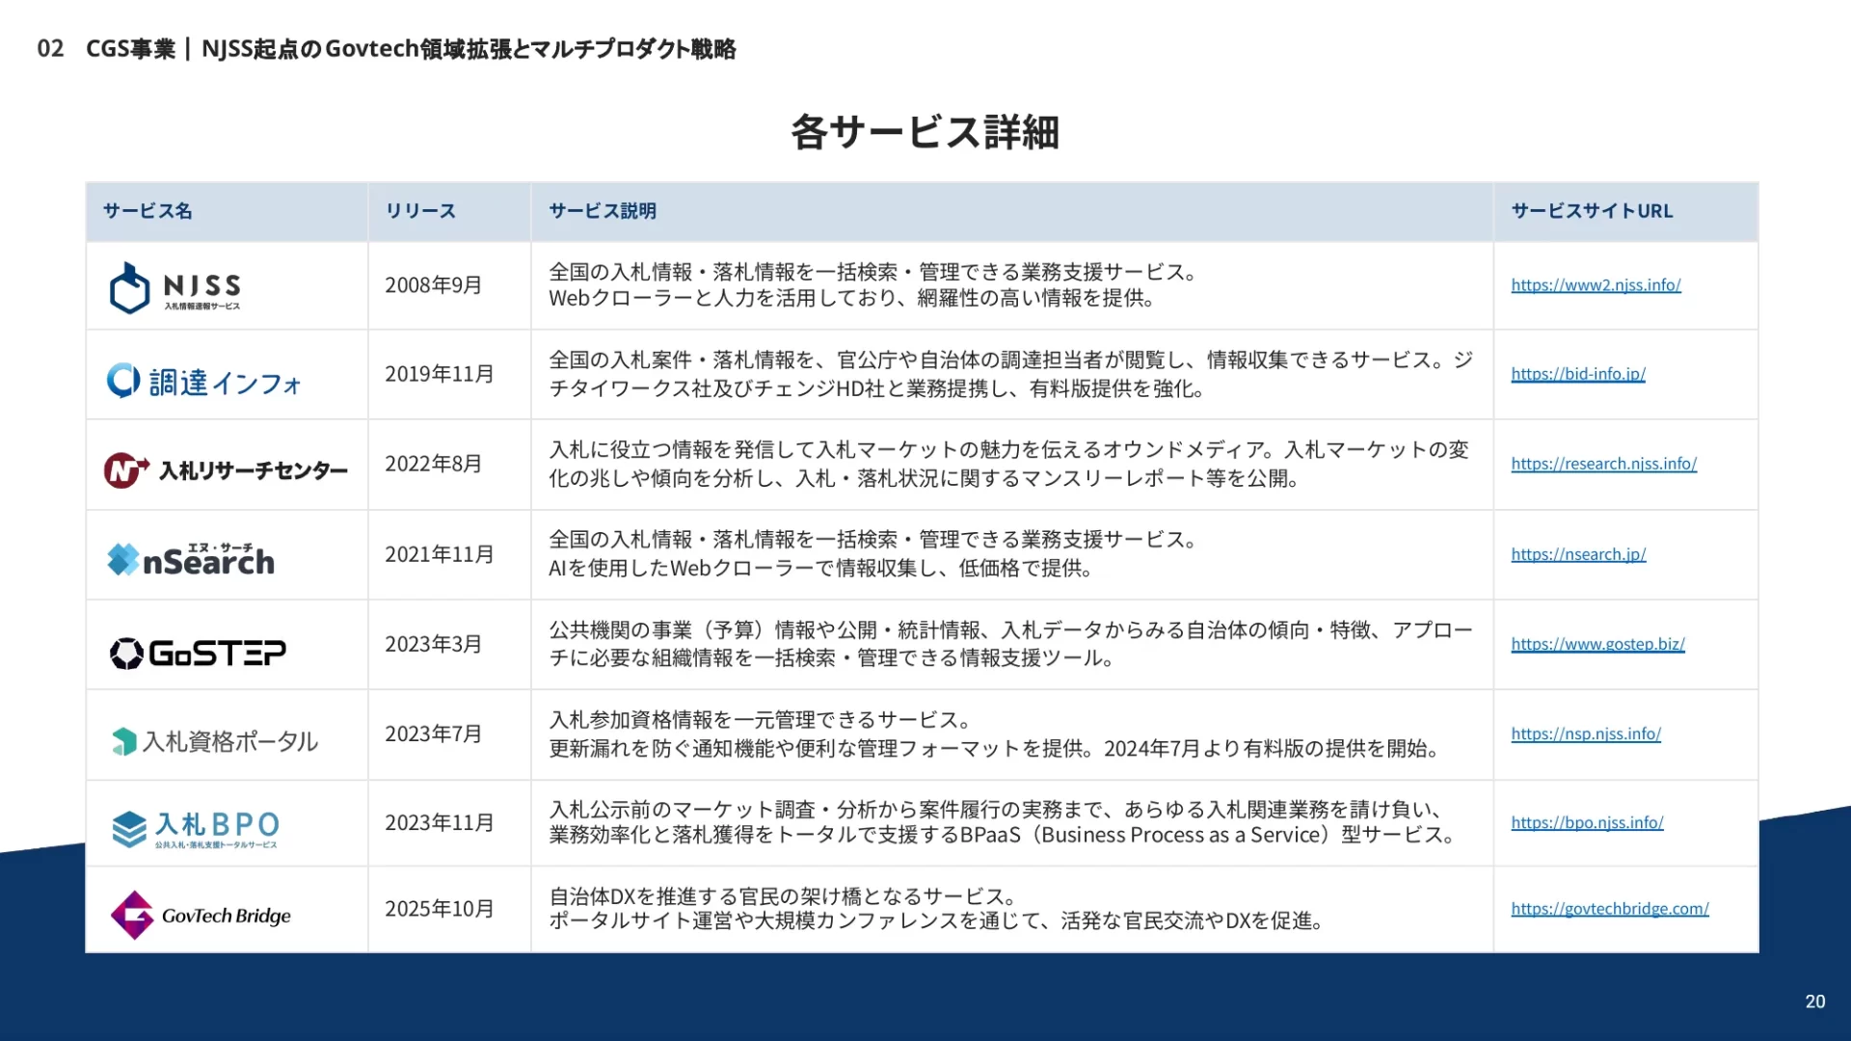Click the 調達インフォ logo
The width and height of the screenshot is (1851, 1041).
[204, 382]
